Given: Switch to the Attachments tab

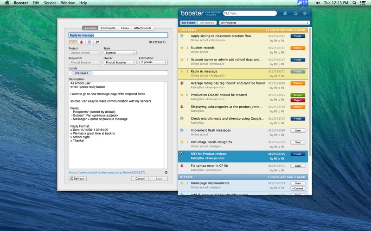Looking at the screenshot, I should coord(142,28).
